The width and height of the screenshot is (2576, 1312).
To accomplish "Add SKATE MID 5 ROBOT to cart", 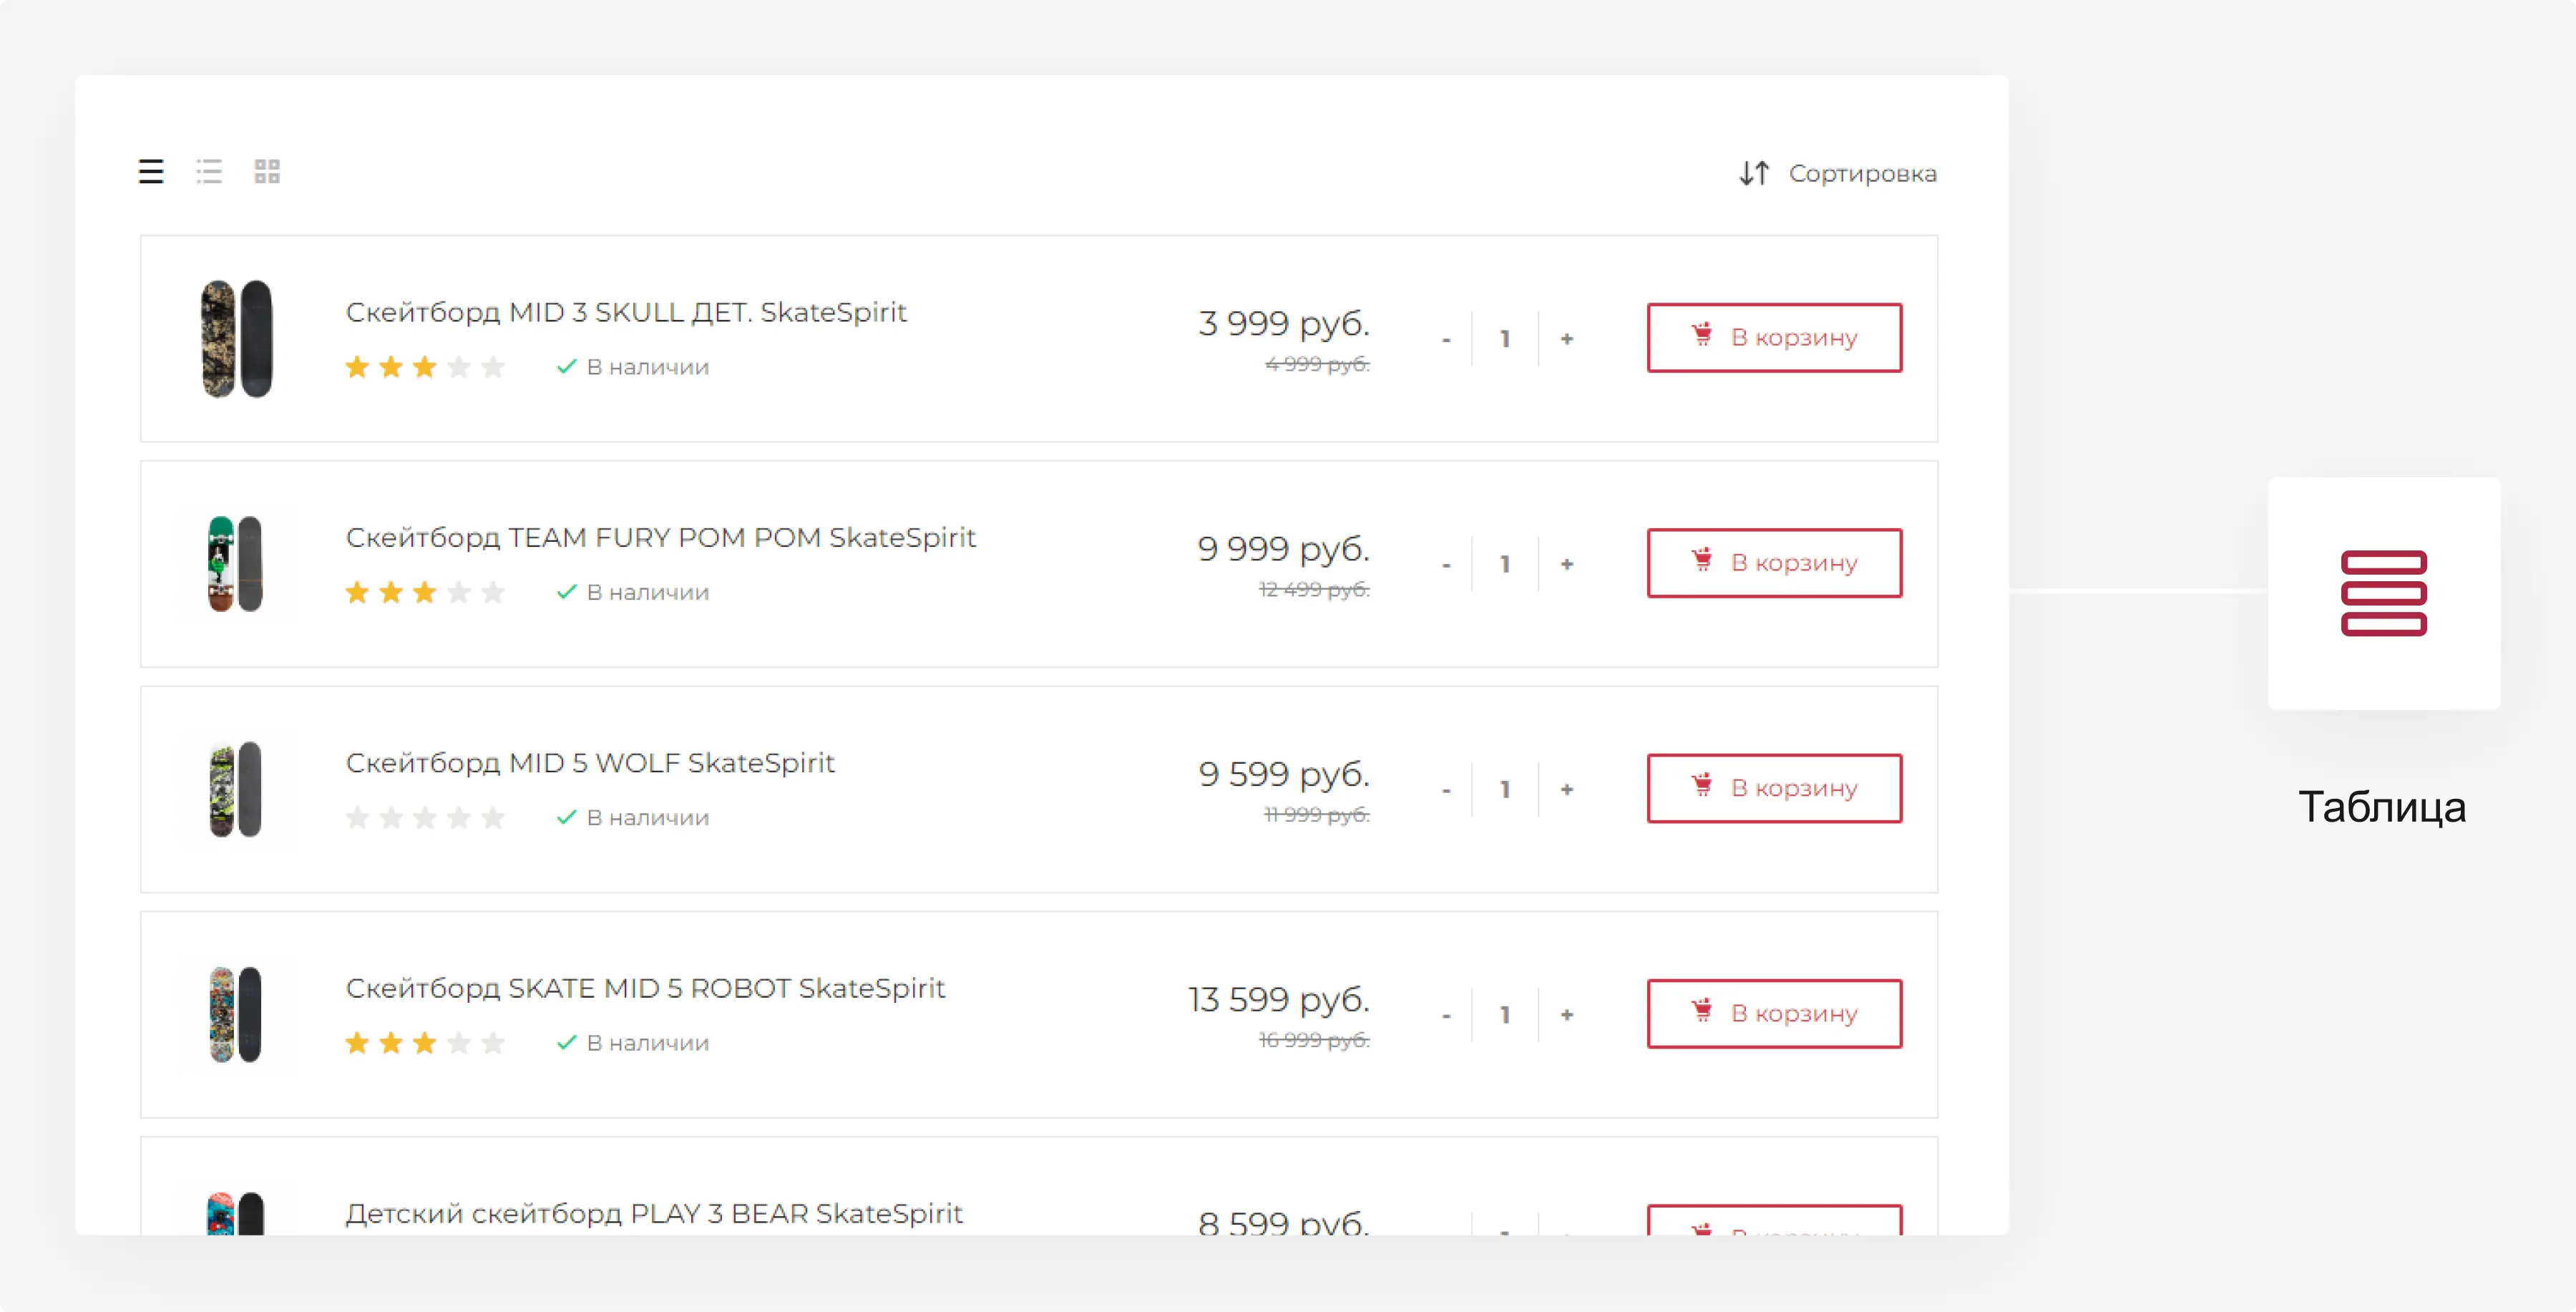I will tap(1774, 1013).
